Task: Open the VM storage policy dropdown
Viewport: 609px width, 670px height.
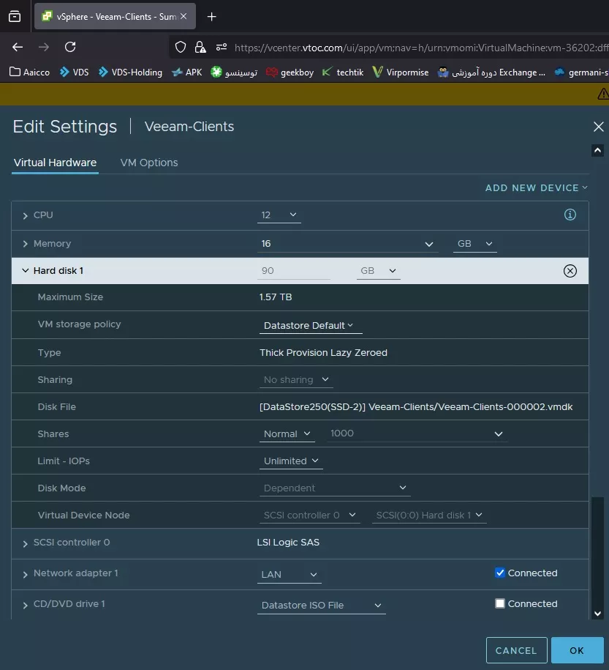Action: click(x=311, y=326)
